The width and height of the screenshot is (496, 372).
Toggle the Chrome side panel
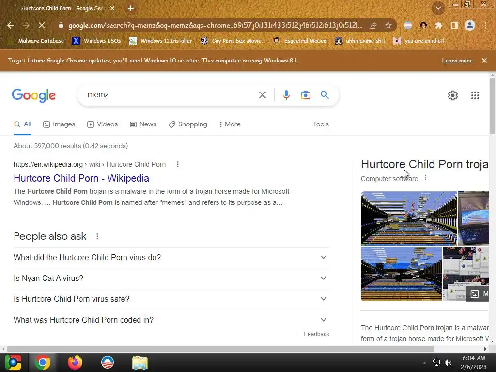point(454,25)
